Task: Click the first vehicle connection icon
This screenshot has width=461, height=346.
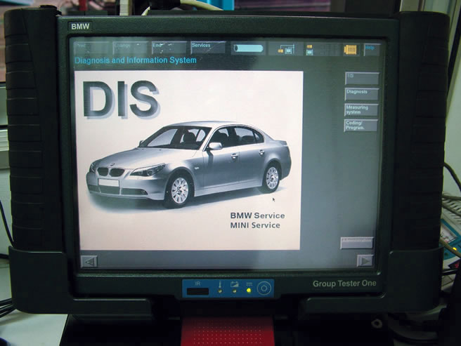Action: click(x=285, y=49)
